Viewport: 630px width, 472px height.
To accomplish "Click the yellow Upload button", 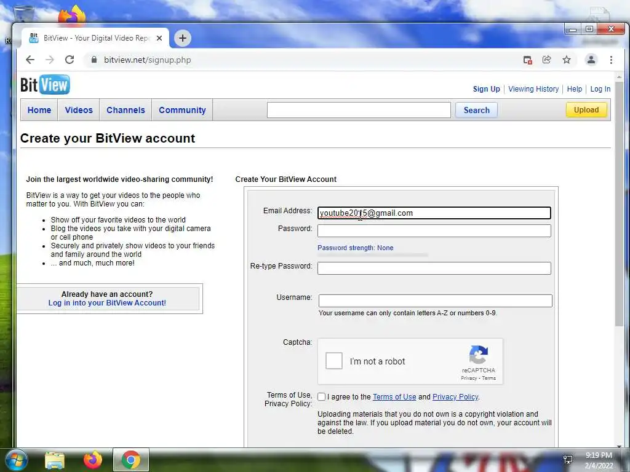I will coord(586,110).
